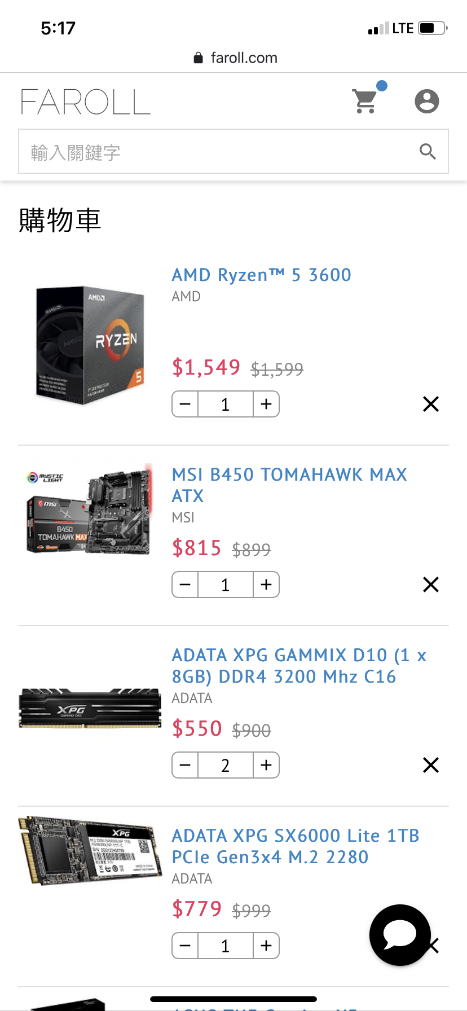Viewport: 467px width, 1011px height.
Task: Remove ADATA XPG GAMMIX D10 from cart
Action: pos(431,765)
